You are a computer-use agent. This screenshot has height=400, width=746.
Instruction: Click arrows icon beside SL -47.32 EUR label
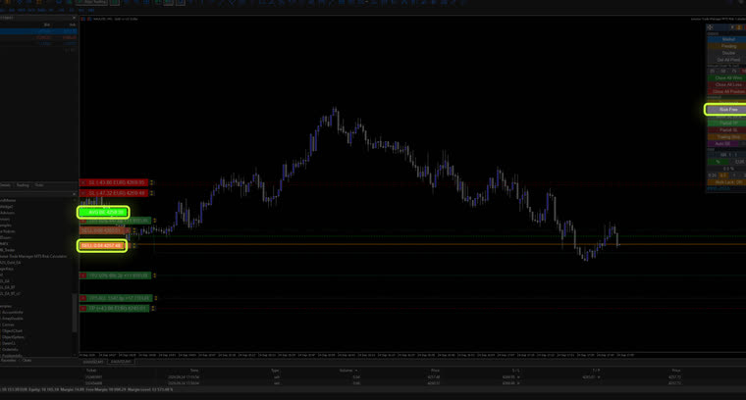152,193
